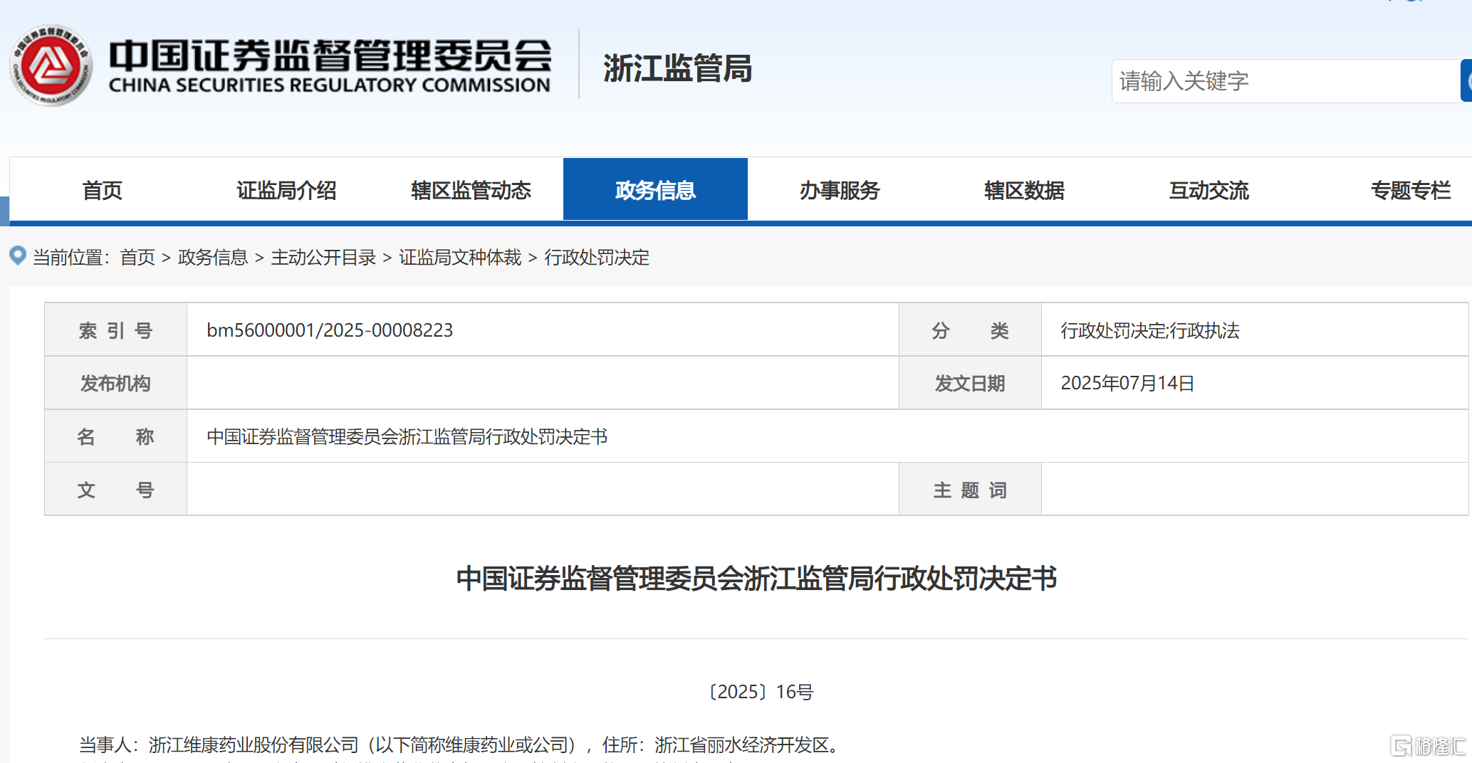Click the 证监局文种体裁 breadcrumb link
This screenshot has height=763, width=1472.
pyautogui.click(x=460, y=257)
